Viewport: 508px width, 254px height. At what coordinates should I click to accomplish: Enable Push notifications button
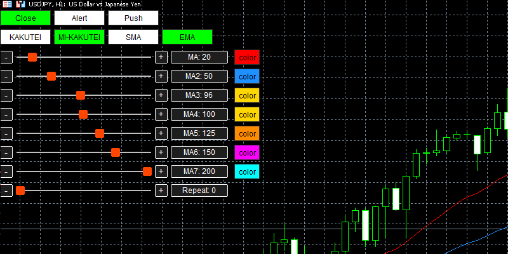coord(133,18)
